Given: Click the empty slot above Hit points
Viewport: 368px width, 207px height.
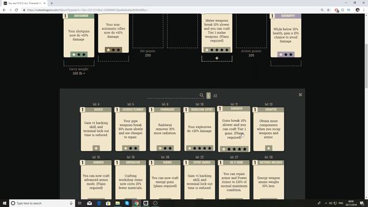Looking at the screenshot, I should point(148,31).
